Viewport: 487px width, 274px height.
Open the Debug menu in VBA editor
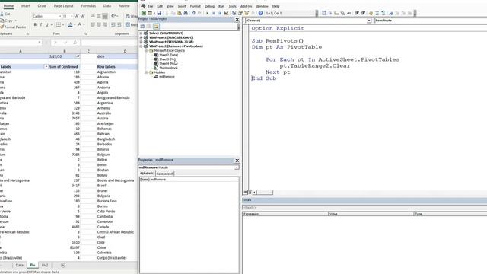coord(209,6)
